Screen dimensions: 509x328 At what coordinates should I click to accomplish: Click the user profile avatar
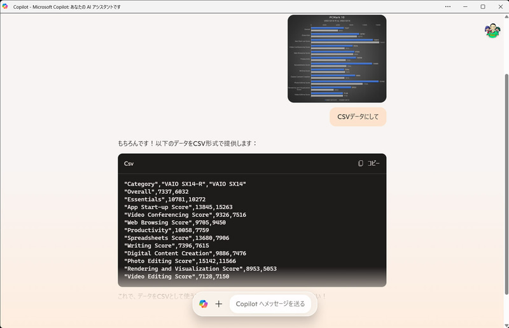click(x=492, y=31)
